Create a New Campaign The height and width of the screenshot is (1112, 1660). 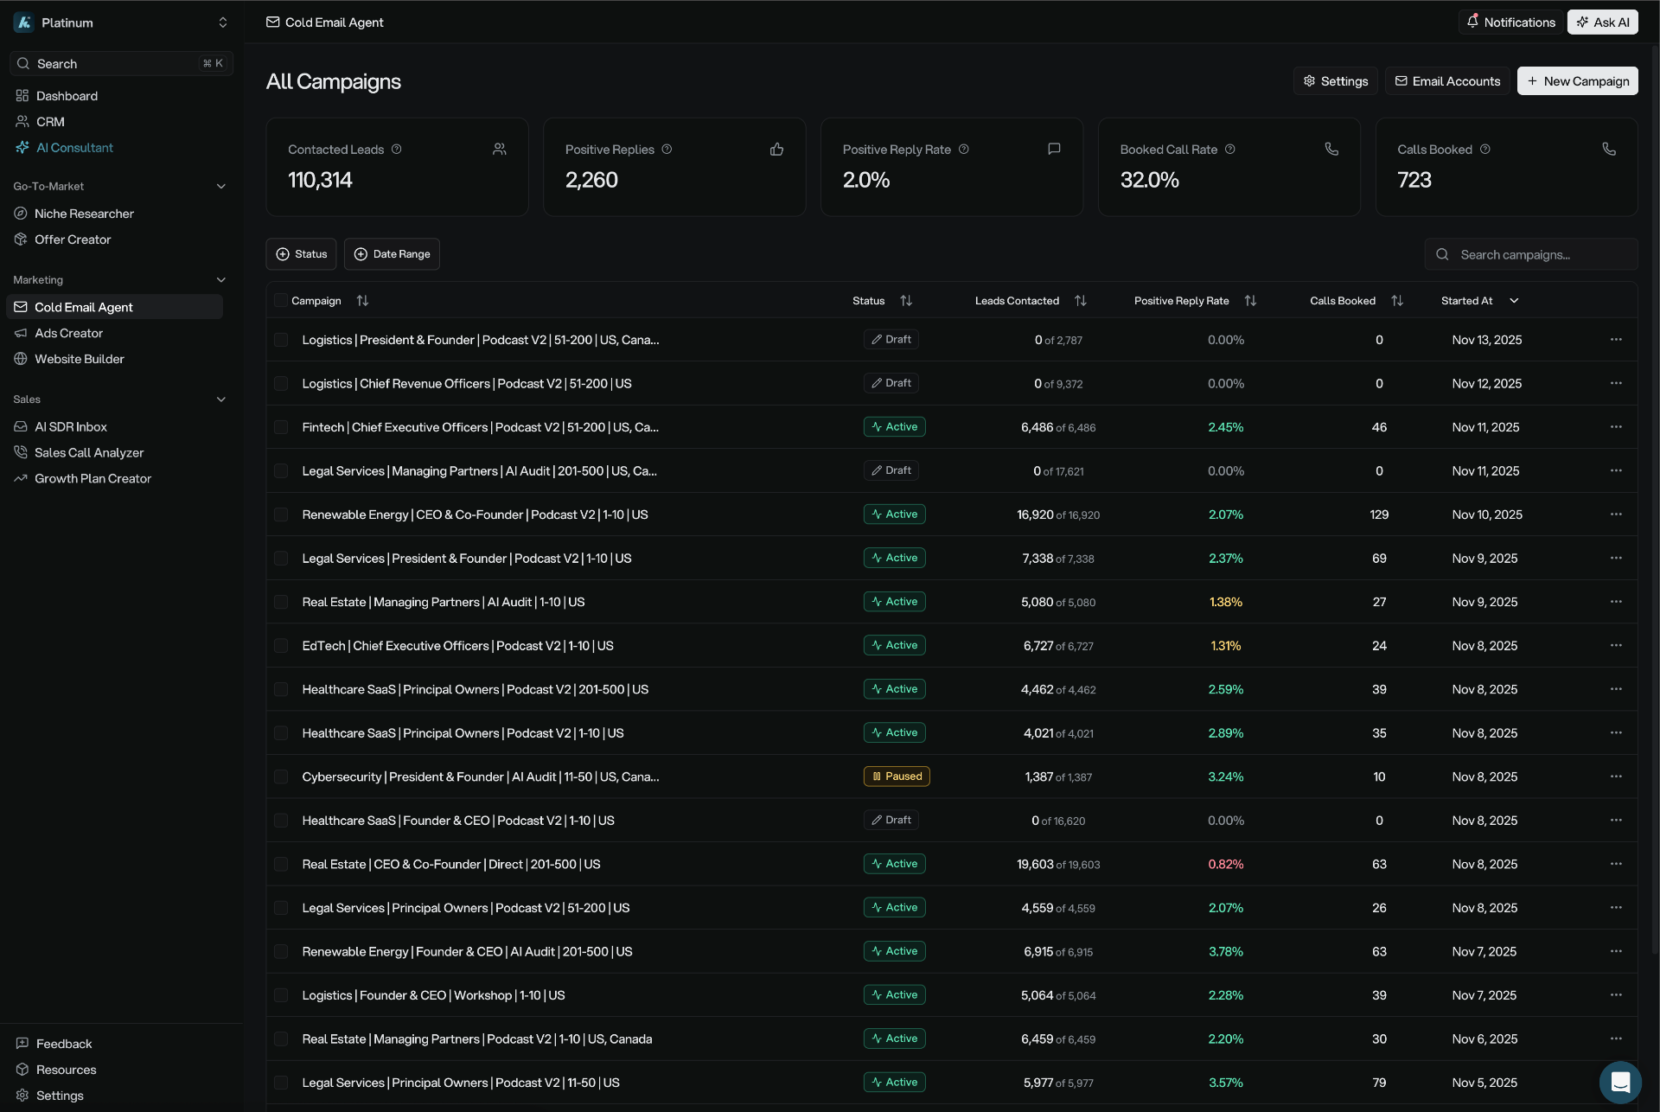point(1576,80)
